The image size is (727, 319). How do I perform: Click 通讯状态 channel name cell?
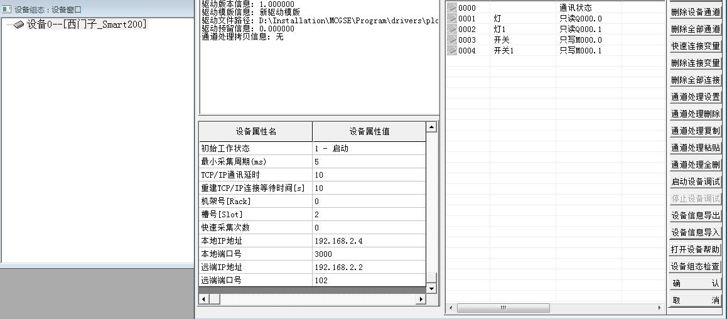[x=588, y=8]
